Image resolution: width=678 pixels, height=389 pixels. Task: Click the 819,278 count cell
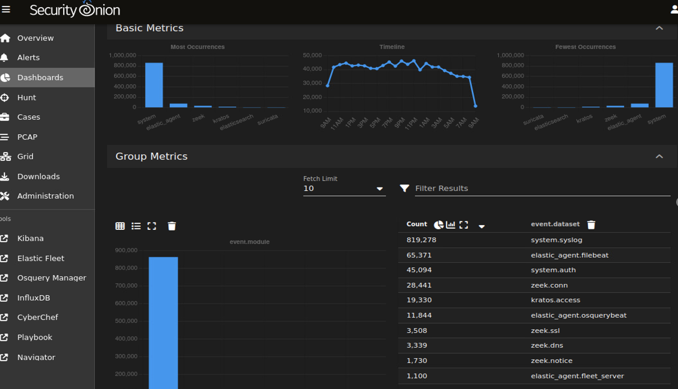pyautogui.click(x=421, y=240)
